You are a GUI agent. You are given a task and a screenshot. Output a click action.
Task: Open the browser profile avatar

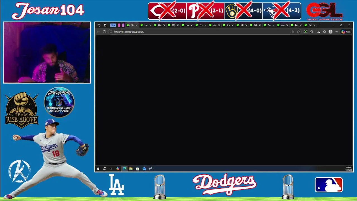[x=331, y=32]
